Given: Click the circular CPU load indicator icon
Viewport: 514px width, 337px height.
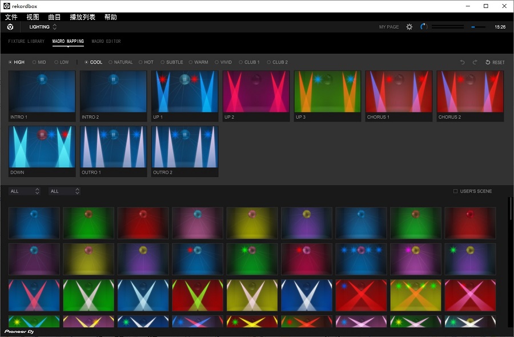Looking at the screenshot, I should [x=424, y=26].
